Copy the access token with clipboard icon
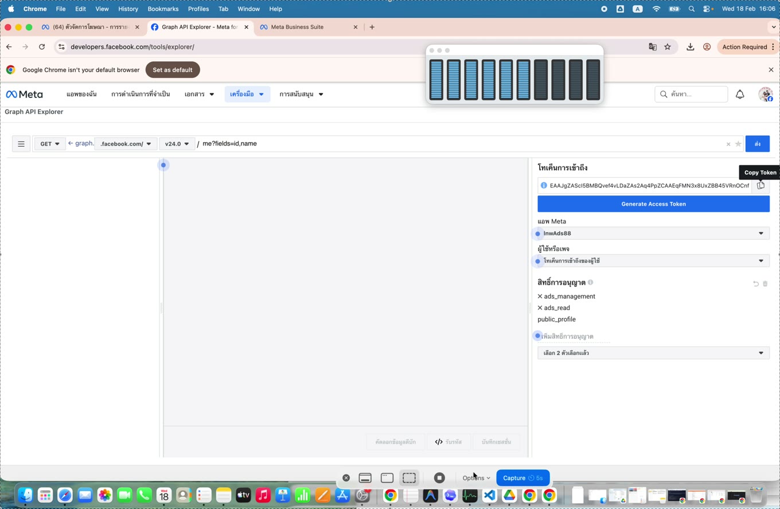 point(760,185)
